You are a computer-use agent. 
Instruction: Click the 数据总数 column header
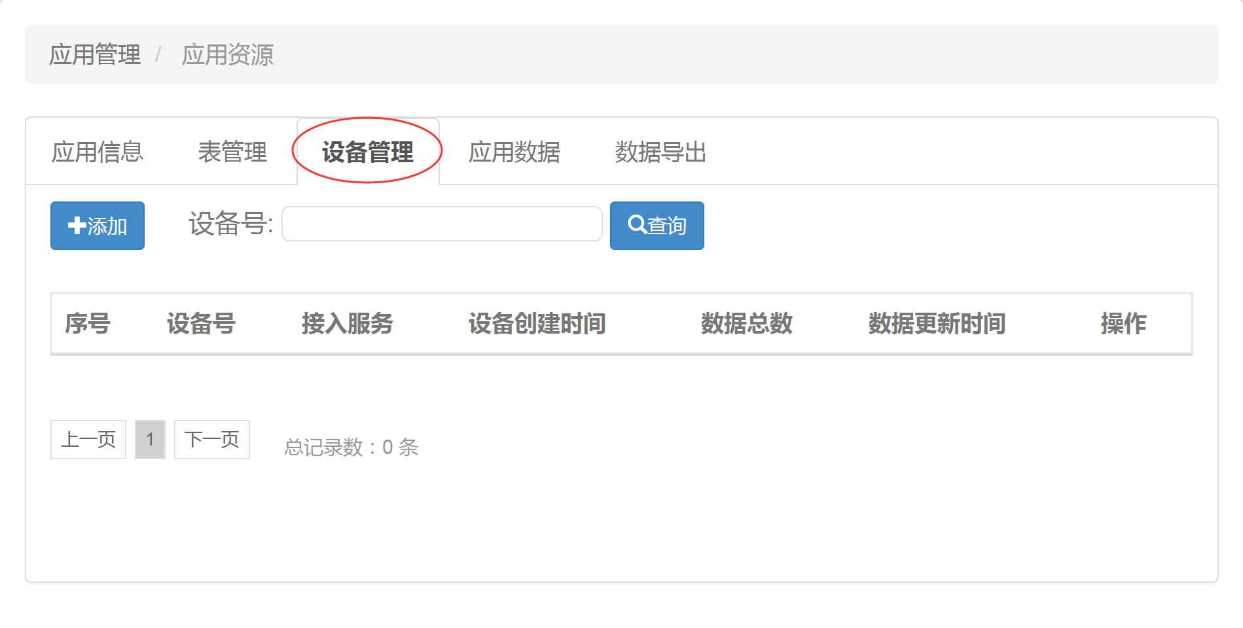746,323
